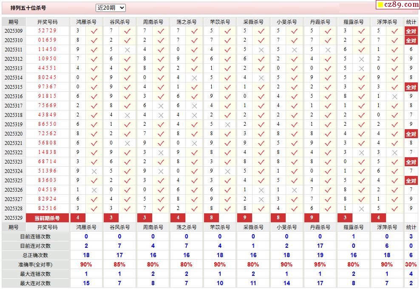Click the red 当前期杀号 label

tap(47, 218)
